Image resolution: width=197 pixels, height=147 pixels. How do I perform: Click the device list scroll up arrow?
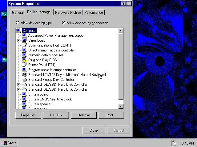[121, 31]
